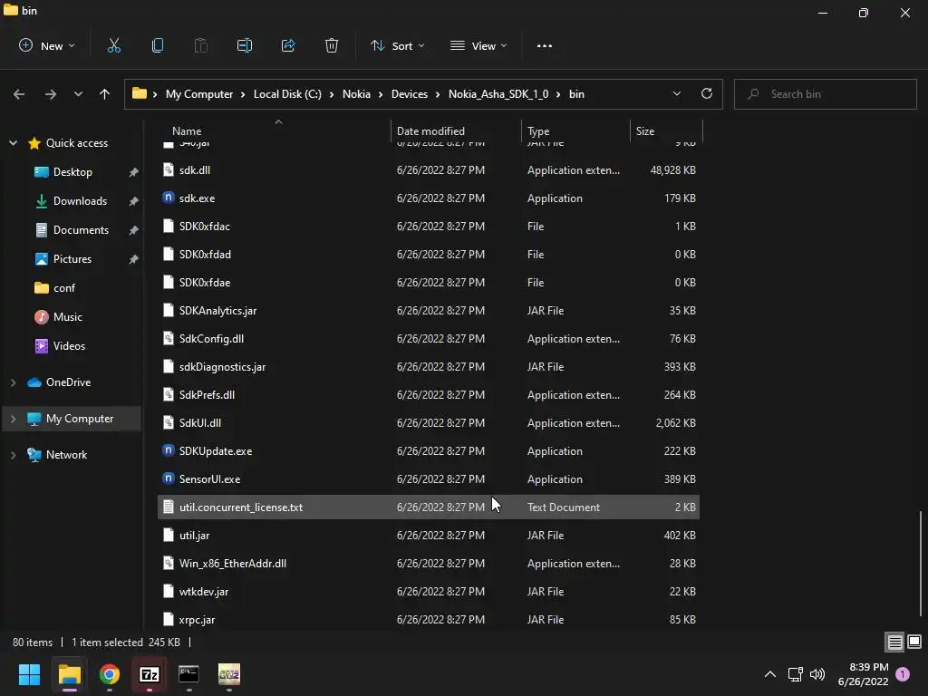Click the SDKUpdate.exe application icon
Viewport: 928px width, 696px height.
169,450
